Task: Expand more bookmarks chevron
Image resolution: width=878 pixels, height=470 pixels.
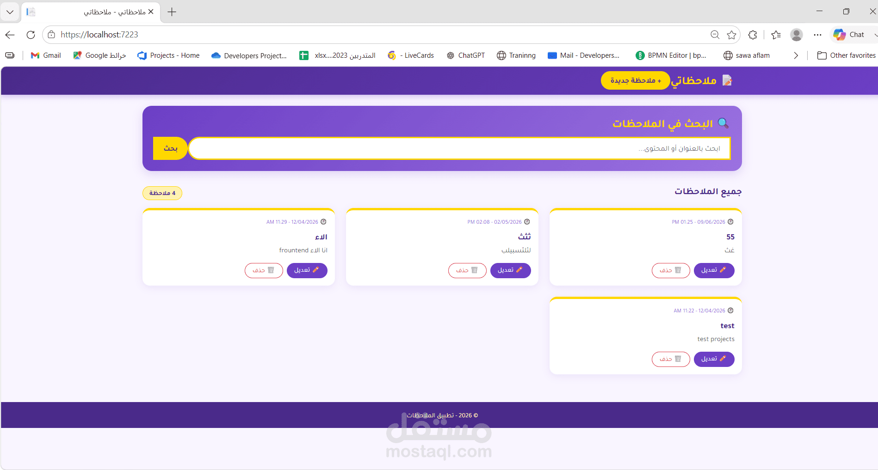Action: point(796,55)
